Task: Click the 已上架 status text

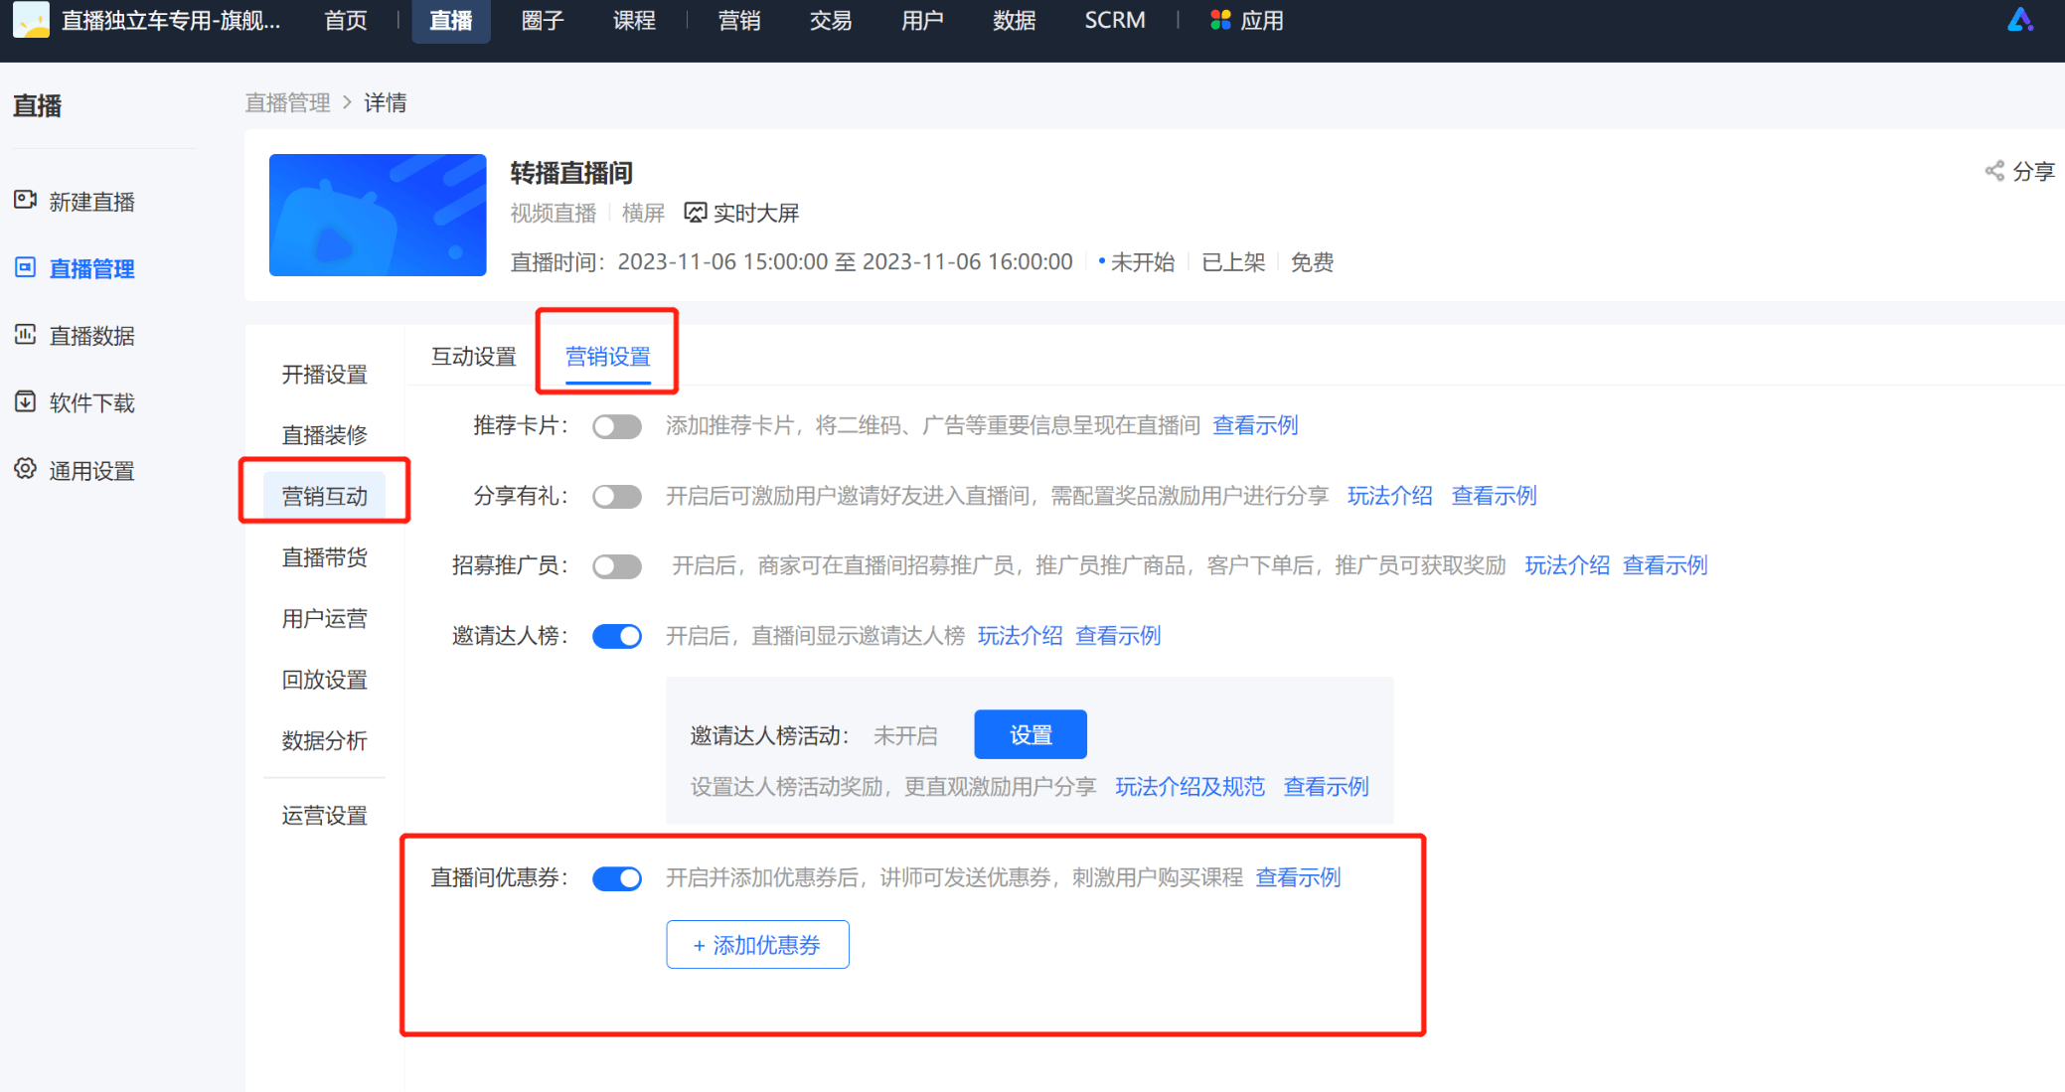Action: (1233, 262)
